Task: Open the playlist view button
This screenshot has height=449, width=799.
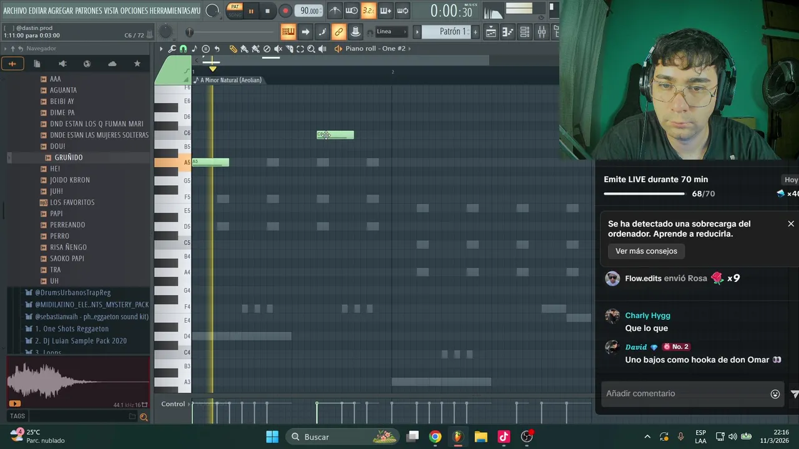Action: (491, 32)
